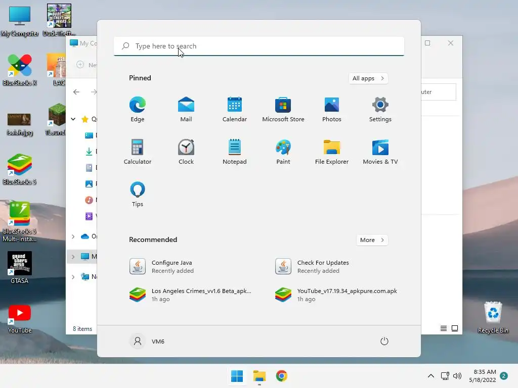Select My Computer desktop icon
This screenshot has width=518, height=388.
(x=20, y=21)
